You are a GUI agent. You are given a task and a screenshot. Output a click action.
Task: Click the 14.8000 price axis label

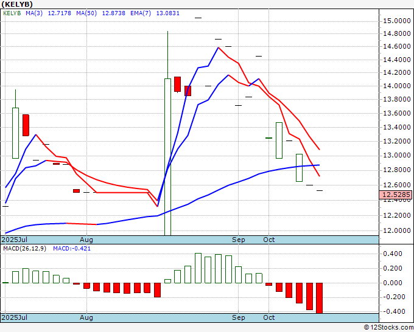(x=397, y=34)
